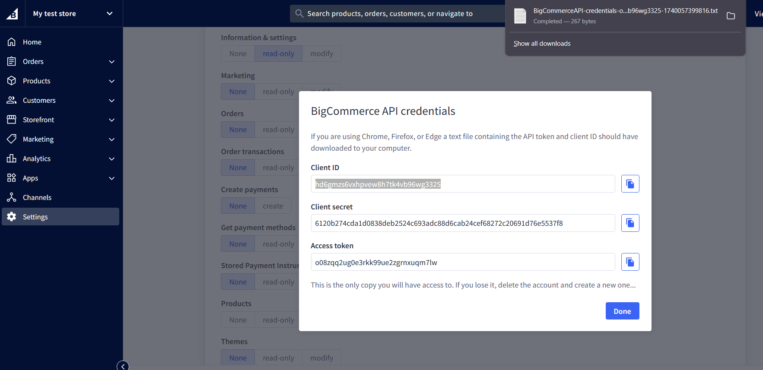Set Get payment methods to None
Screen dimensions: 763x370
[x=238, y=244]
